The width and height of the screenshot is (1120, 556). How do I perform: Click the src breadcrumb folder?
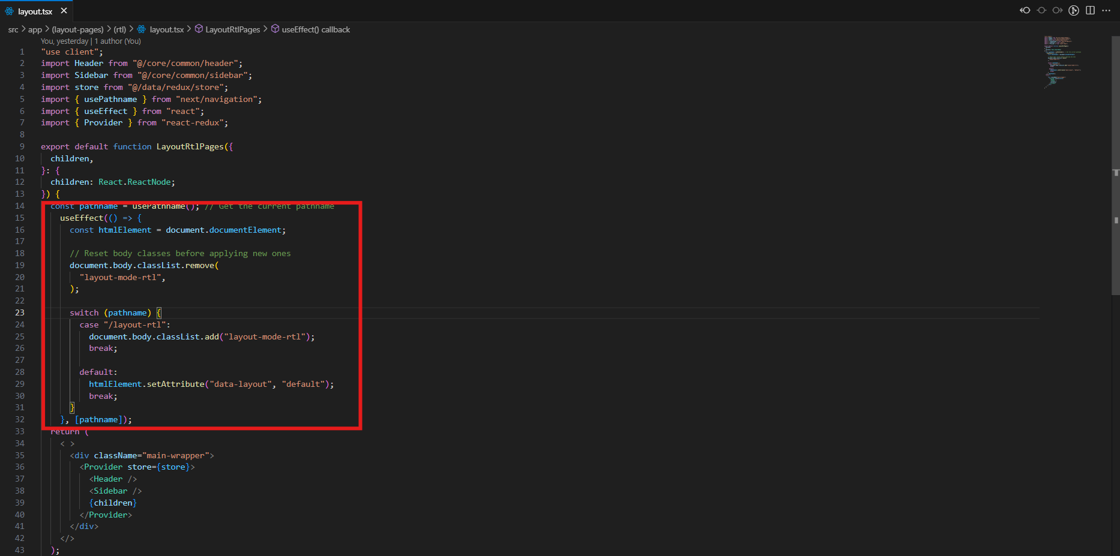coord(13,29)
